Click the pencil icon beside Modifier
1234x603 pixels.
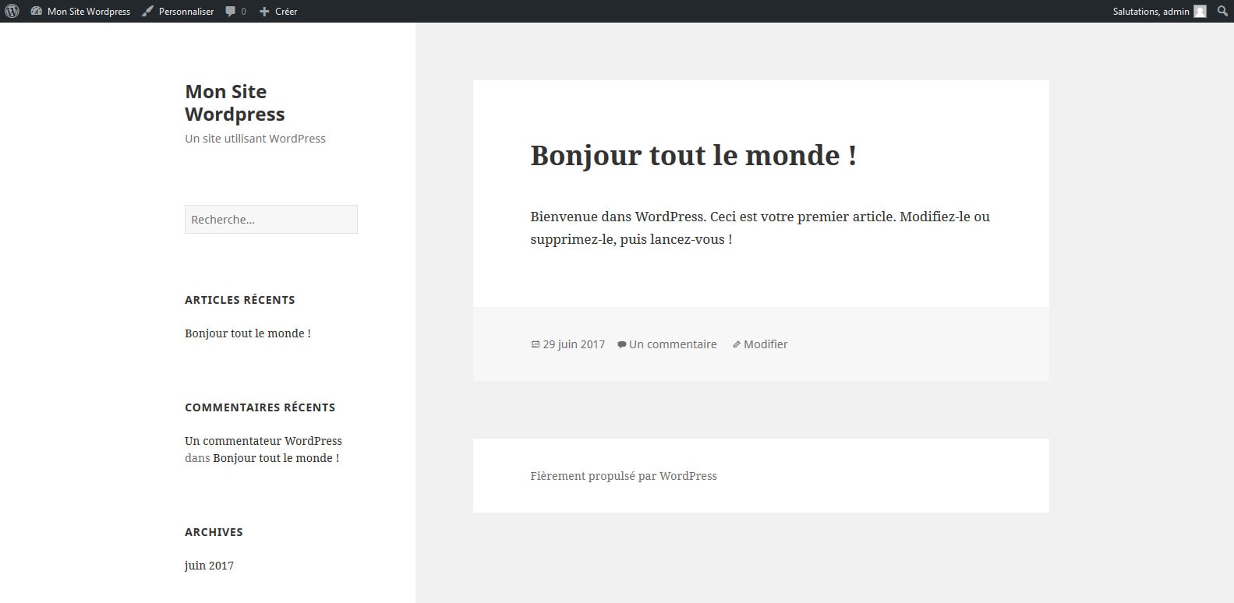tap(736, 344)
